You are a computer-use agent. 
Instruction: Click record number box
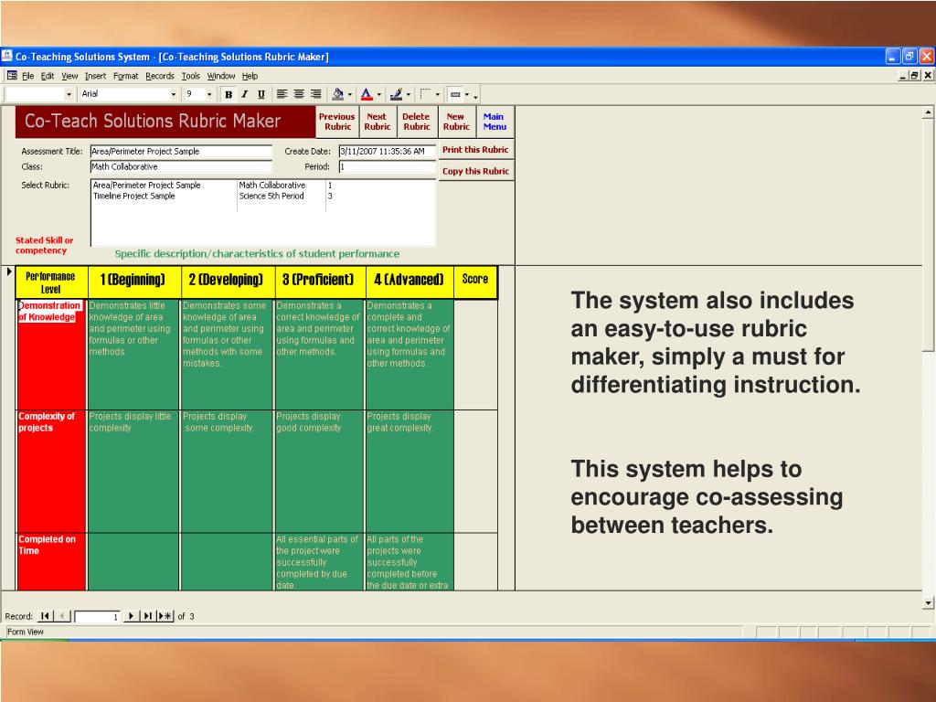pyautogui.click(x=97, y=617)
